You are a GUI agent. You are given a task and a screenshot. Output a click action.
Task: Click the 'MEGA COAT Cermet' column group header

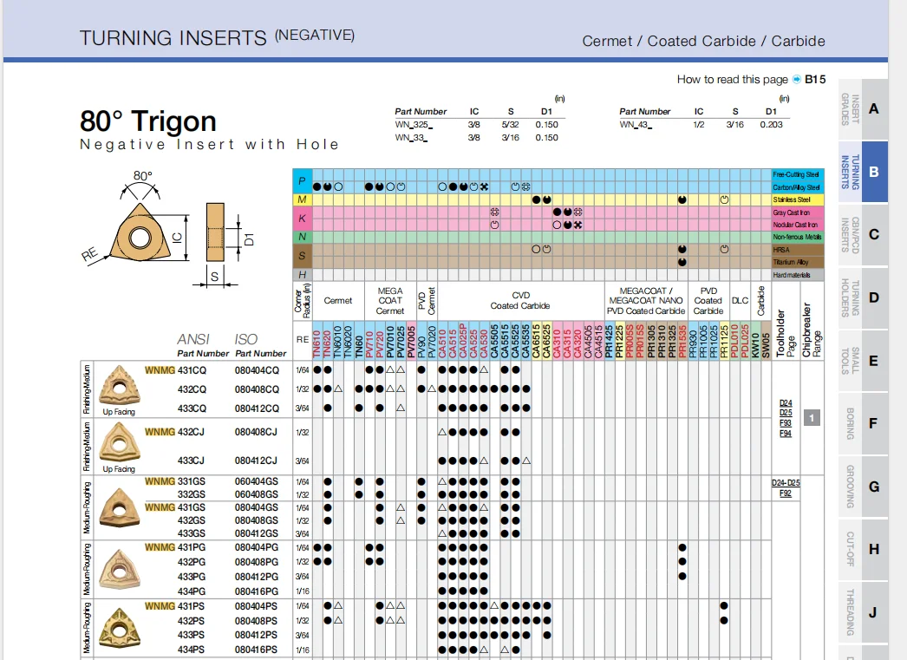pos(390,301)
